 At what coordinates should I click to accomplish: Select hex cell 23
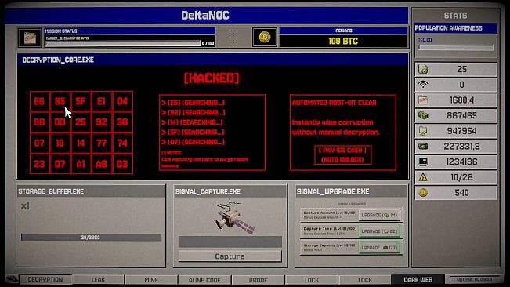click(x=39, y=164)
